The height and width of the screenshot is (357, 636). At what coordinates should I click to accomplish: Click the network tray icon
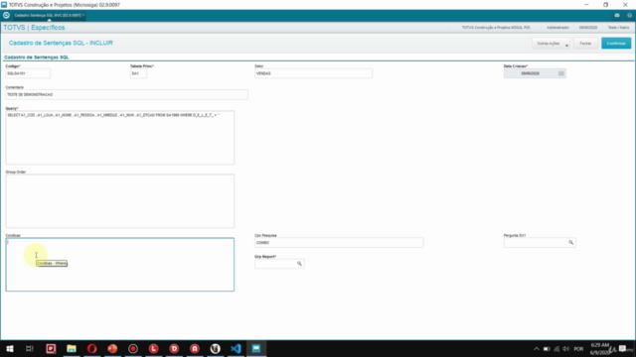[556, 349]
